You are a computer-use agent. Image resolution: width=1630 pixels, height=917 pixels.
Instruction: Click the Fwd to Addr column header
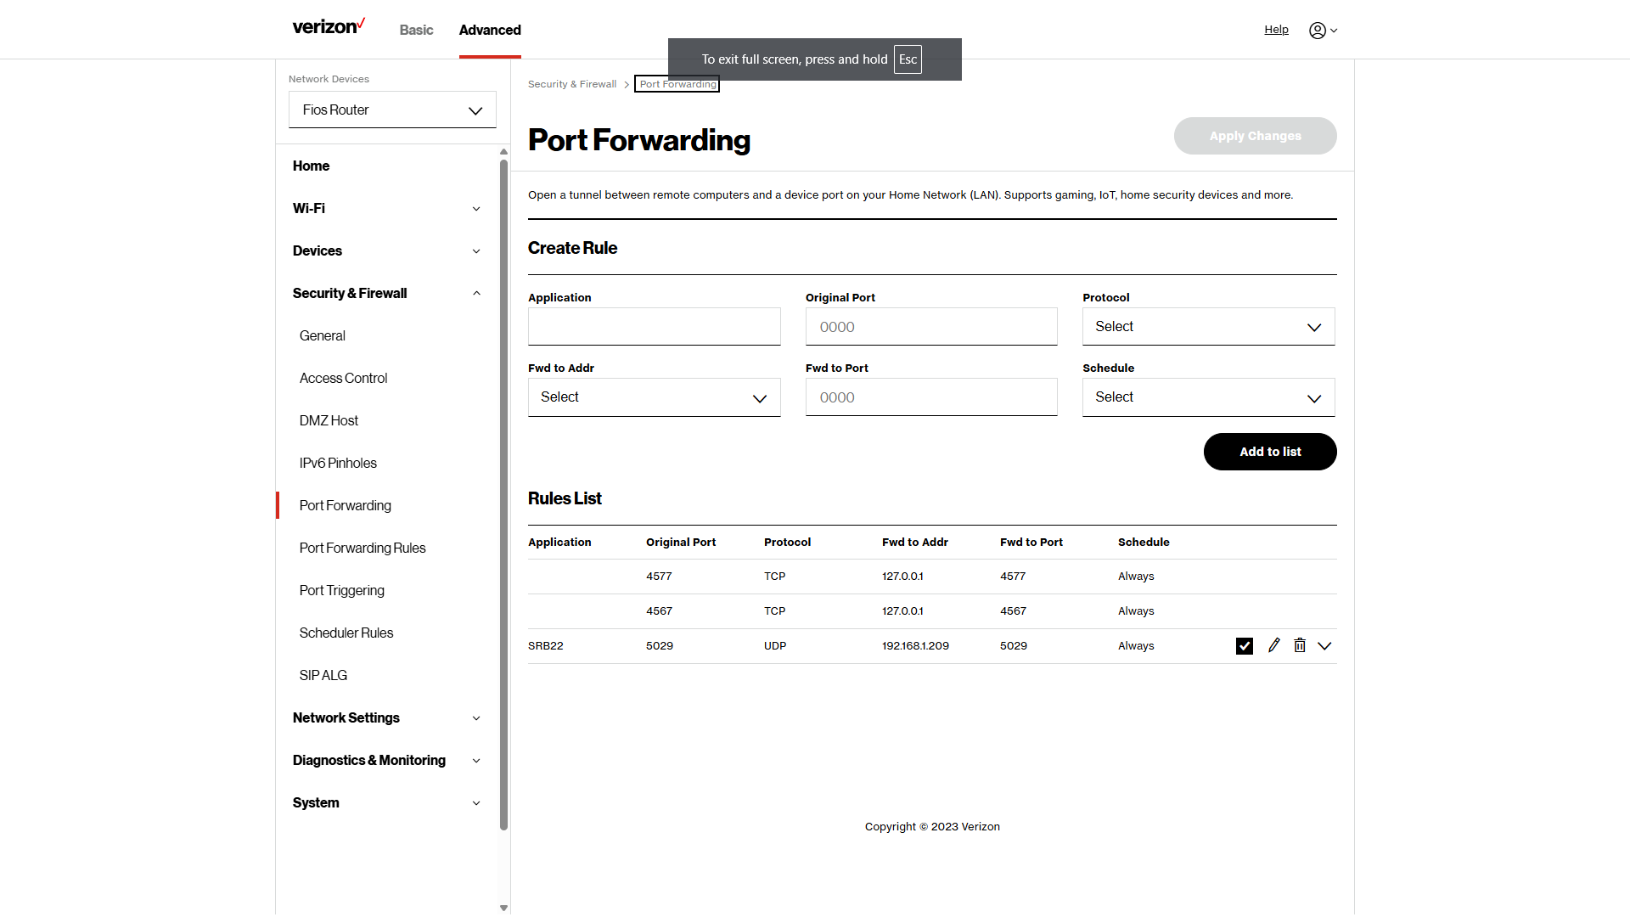click(915, 543)
